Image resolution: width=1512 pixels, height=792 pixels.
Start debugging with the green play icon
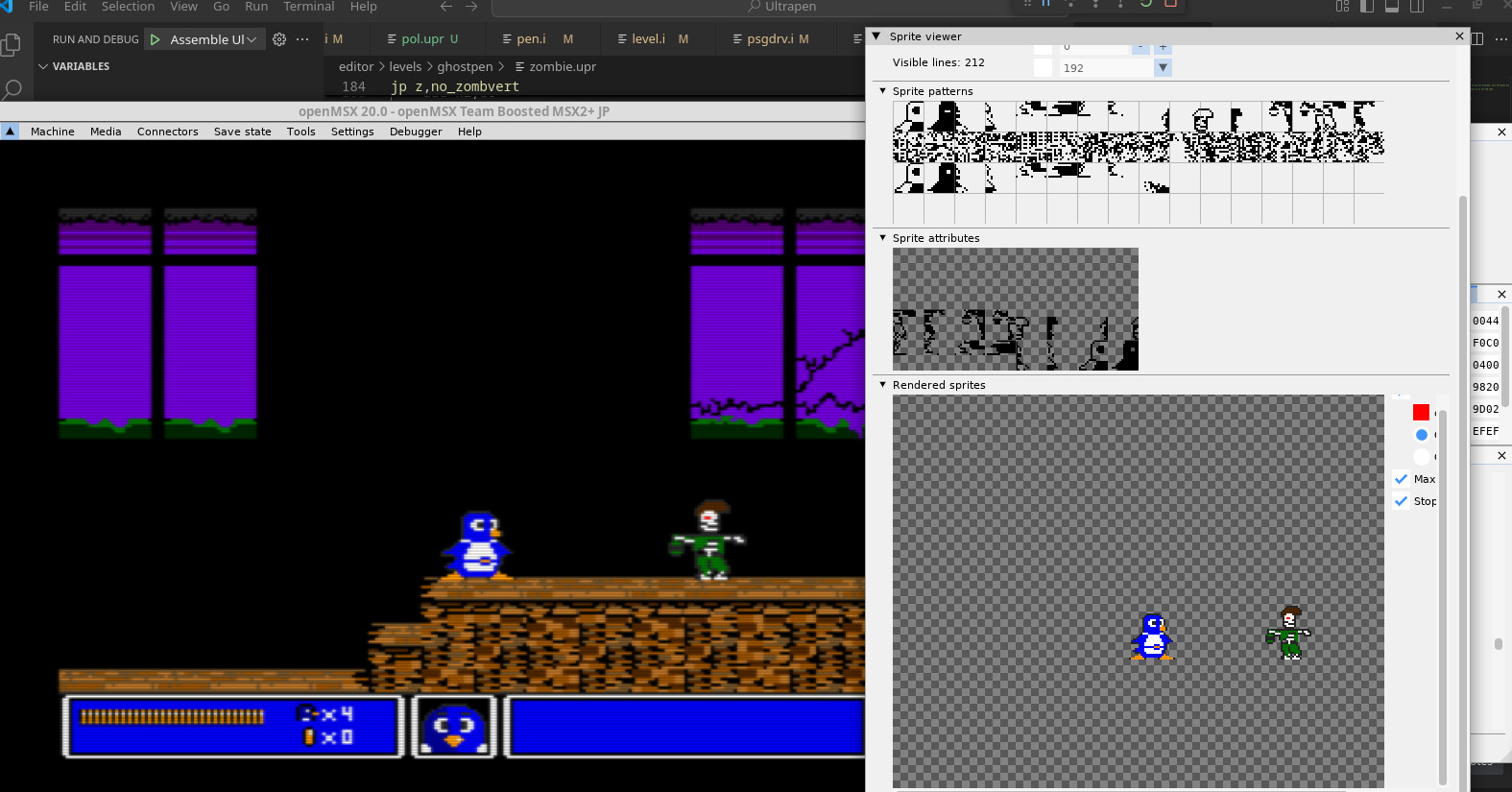coord(156,39)
